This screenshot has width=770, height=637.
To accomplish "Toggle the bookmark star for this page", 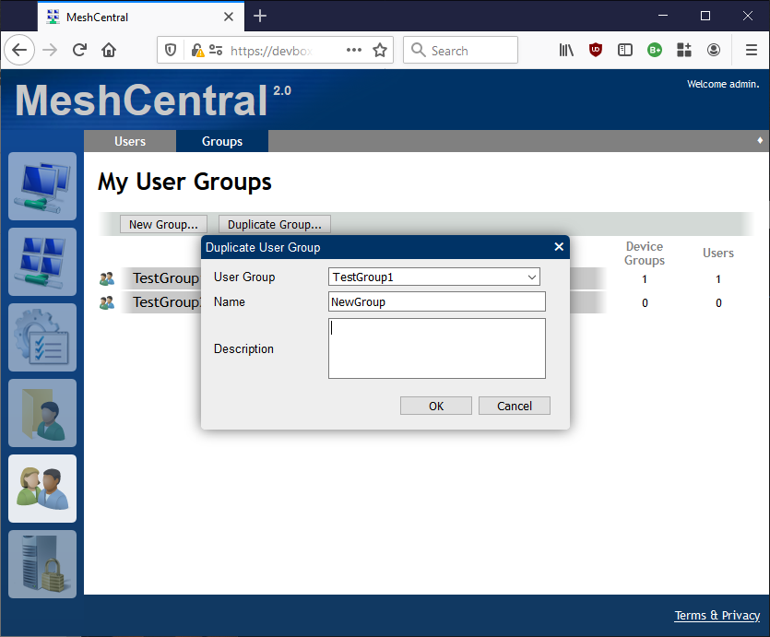I will pyautogui.click(x=380, y=50).
